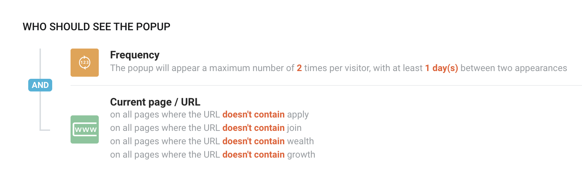Viewport: 582px width, 178px height.
Task: Click the Frequency rule description sentence
Action: point(339,68)
